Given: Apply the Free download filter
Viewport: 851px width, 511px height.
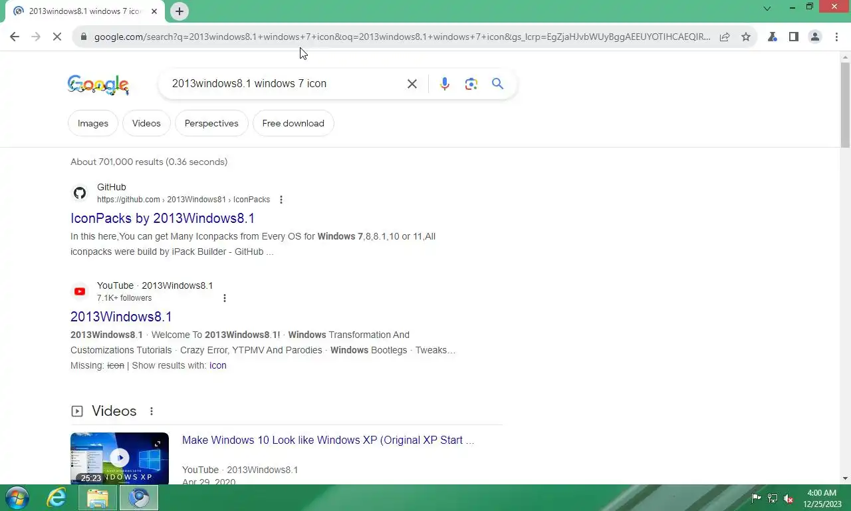Looking at the screenshot, I should [293, 123].
